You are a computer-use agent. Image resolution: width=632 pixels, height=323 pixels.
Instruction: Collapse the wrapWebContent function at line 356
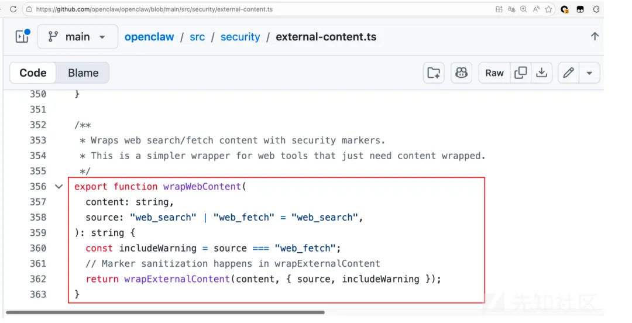click(x=59, y=187)
